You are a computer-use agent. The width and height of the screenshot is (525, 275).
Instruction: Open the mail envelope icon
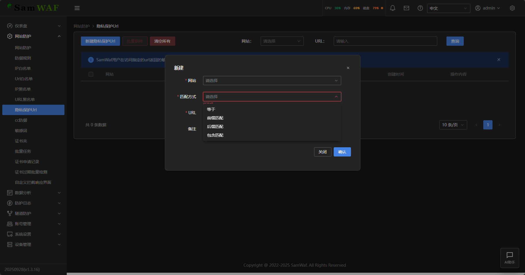[x=406, y=8]
